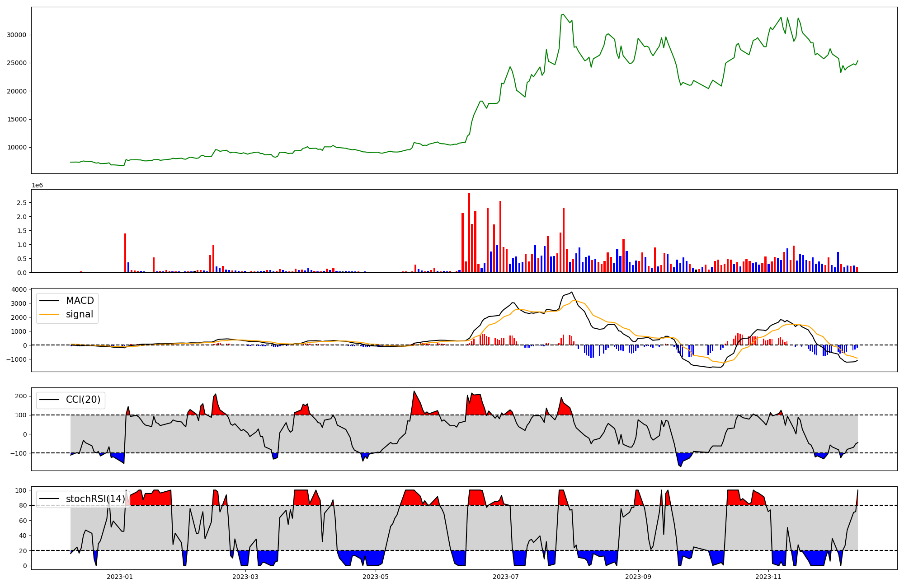This screenshot has width=904, height=587.
Task: Click the signal legend label
Action: point(79,314)
